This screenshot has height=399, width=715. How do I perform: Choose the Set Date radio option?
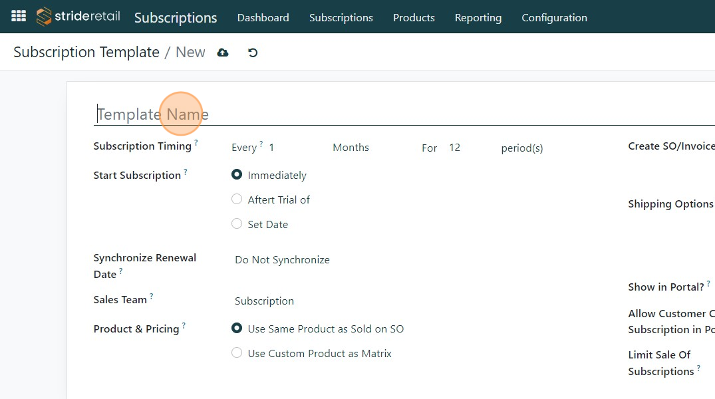(x=237, y=224)
